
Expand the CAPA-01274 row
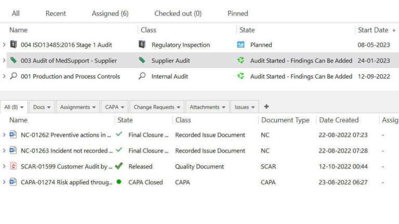4,182
